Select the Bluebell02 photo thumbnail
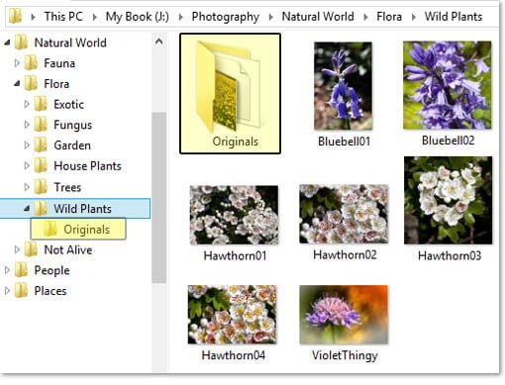Screen dimensions: 505x385 448,85
